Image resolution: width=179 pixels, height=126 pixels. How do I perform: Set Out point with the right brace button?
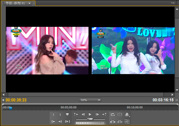[60, 114]
